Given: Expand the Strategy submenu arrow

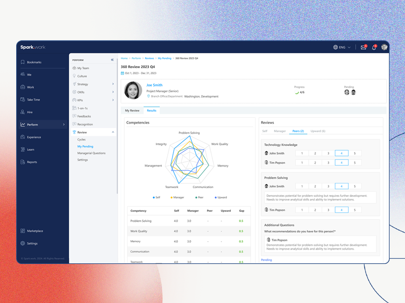Looking at the screenshot, I should [x=113, y=84].
